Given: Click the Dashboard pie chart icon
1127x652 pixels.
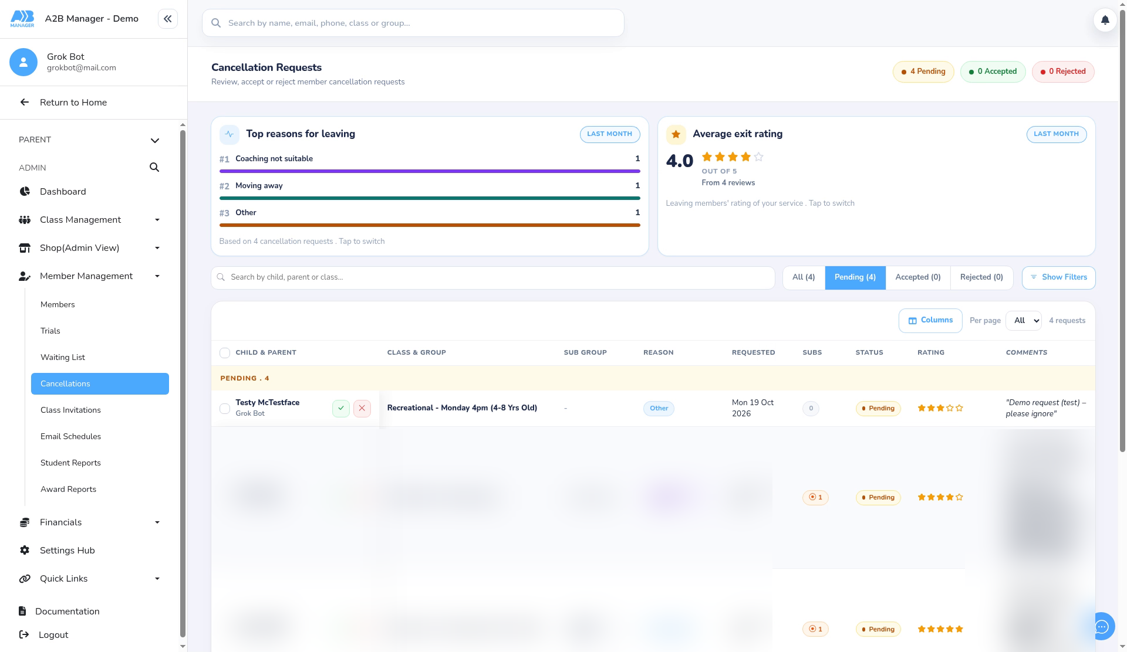Looking at the screenshot, I should coord(25,192).
